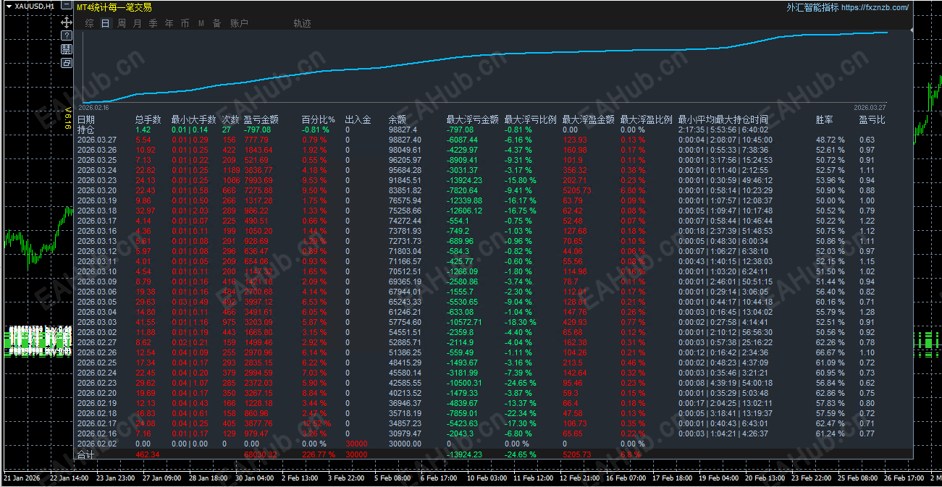
Task: Open the XAUUSD,H1 symbol dropdown arrow
Action: tap(9, 7)
